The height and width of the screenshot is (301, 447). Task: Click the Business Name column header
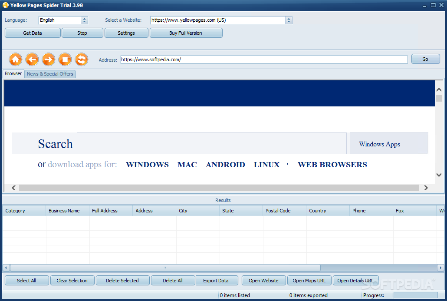tap(68, 211)
